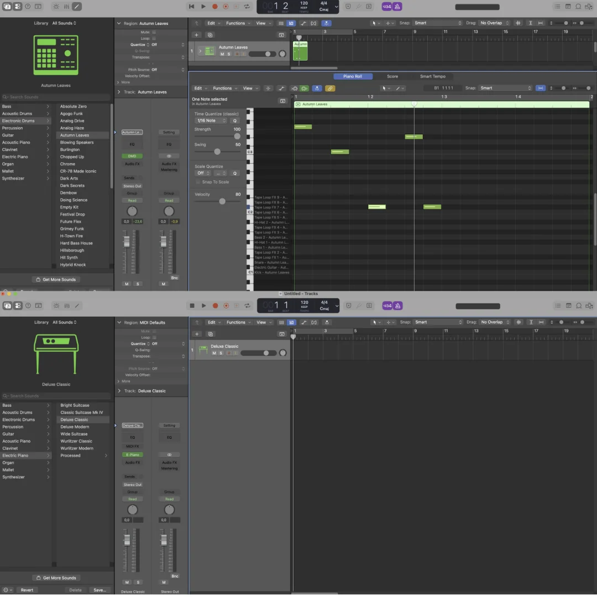Open the 1/16 Note Time Quantize dropdown
Image resolution: width=597 pixels, height=597 pixels.
pos(211,121)
